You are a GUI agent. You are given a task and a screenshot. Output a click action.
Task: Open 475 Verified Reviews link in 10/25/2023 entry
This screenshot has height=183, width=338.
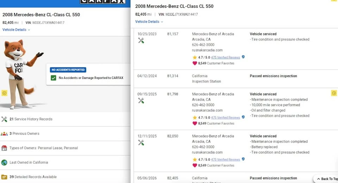(x=225, y=57)
